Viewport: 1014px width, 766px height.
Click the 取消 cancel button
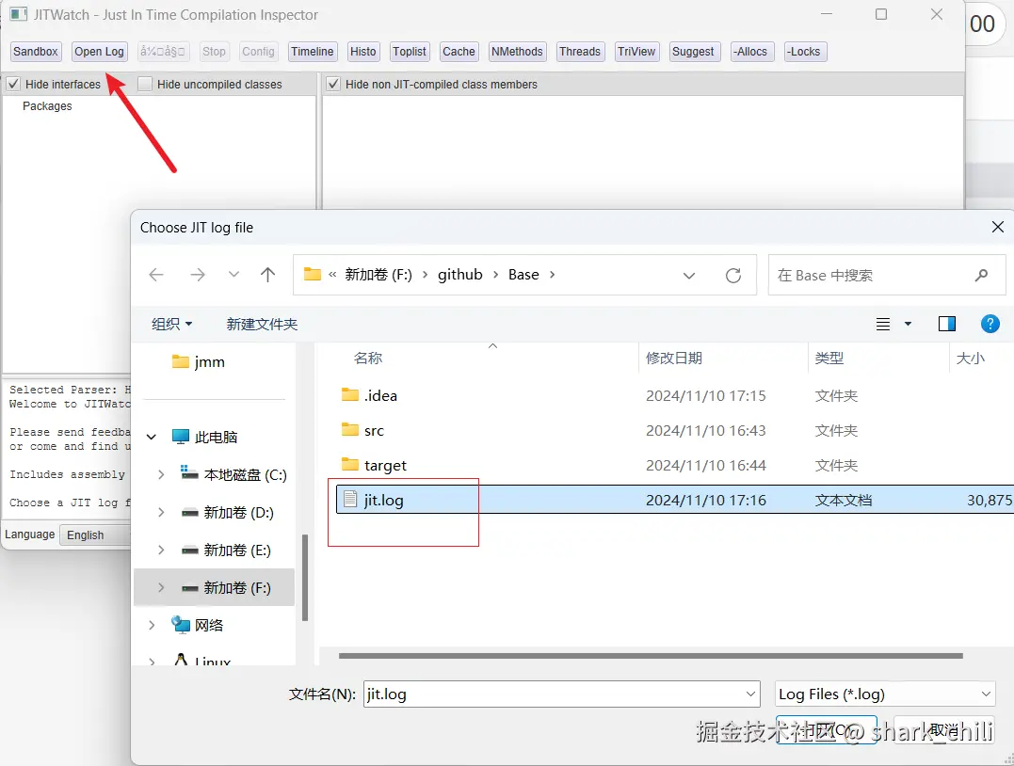pyautogui.click(x=943, y=730)
